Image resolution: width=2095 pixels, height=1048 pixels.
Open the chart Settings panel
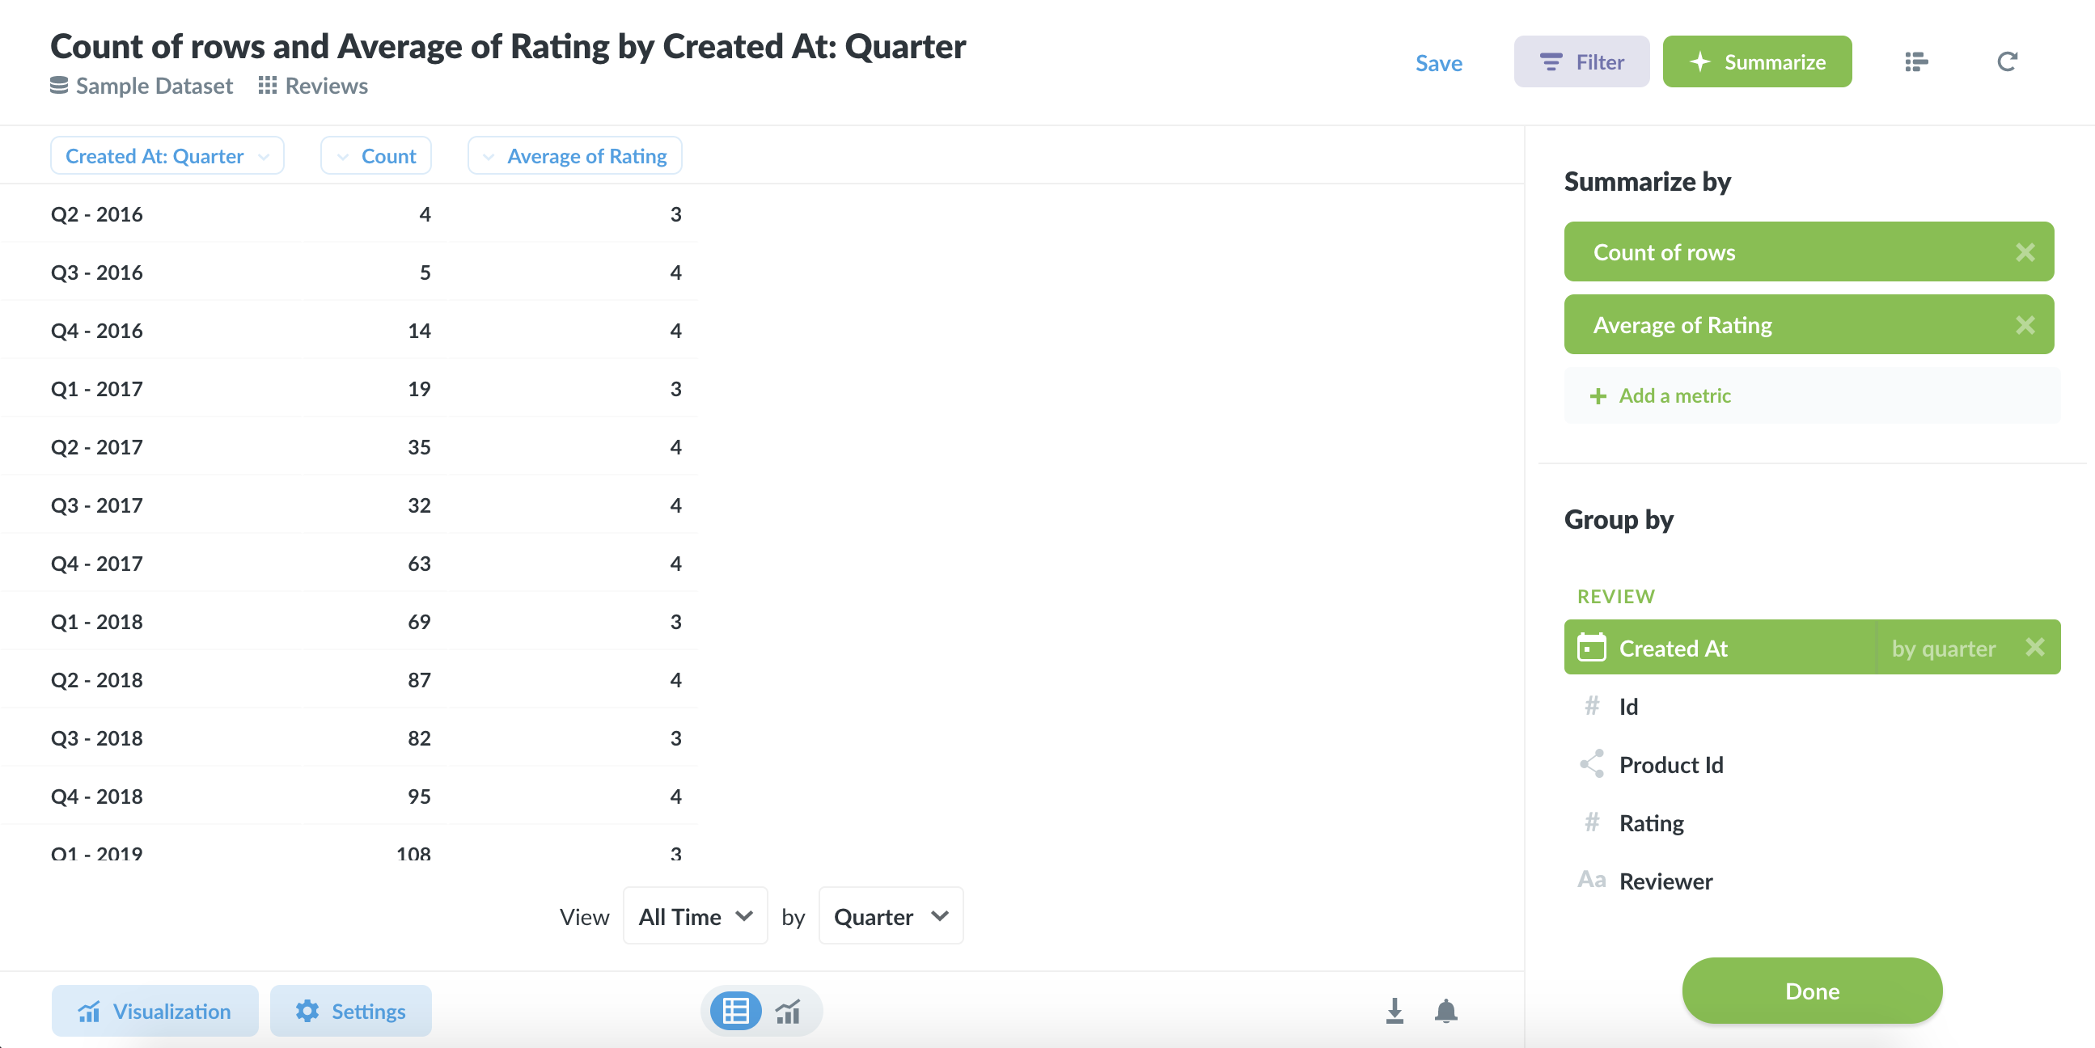(350, 1012)
